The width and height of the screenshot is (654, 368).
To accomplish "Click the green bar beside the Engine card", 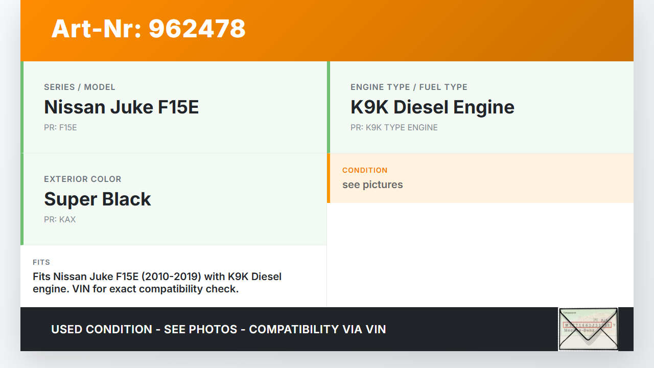I will point(329,107).
